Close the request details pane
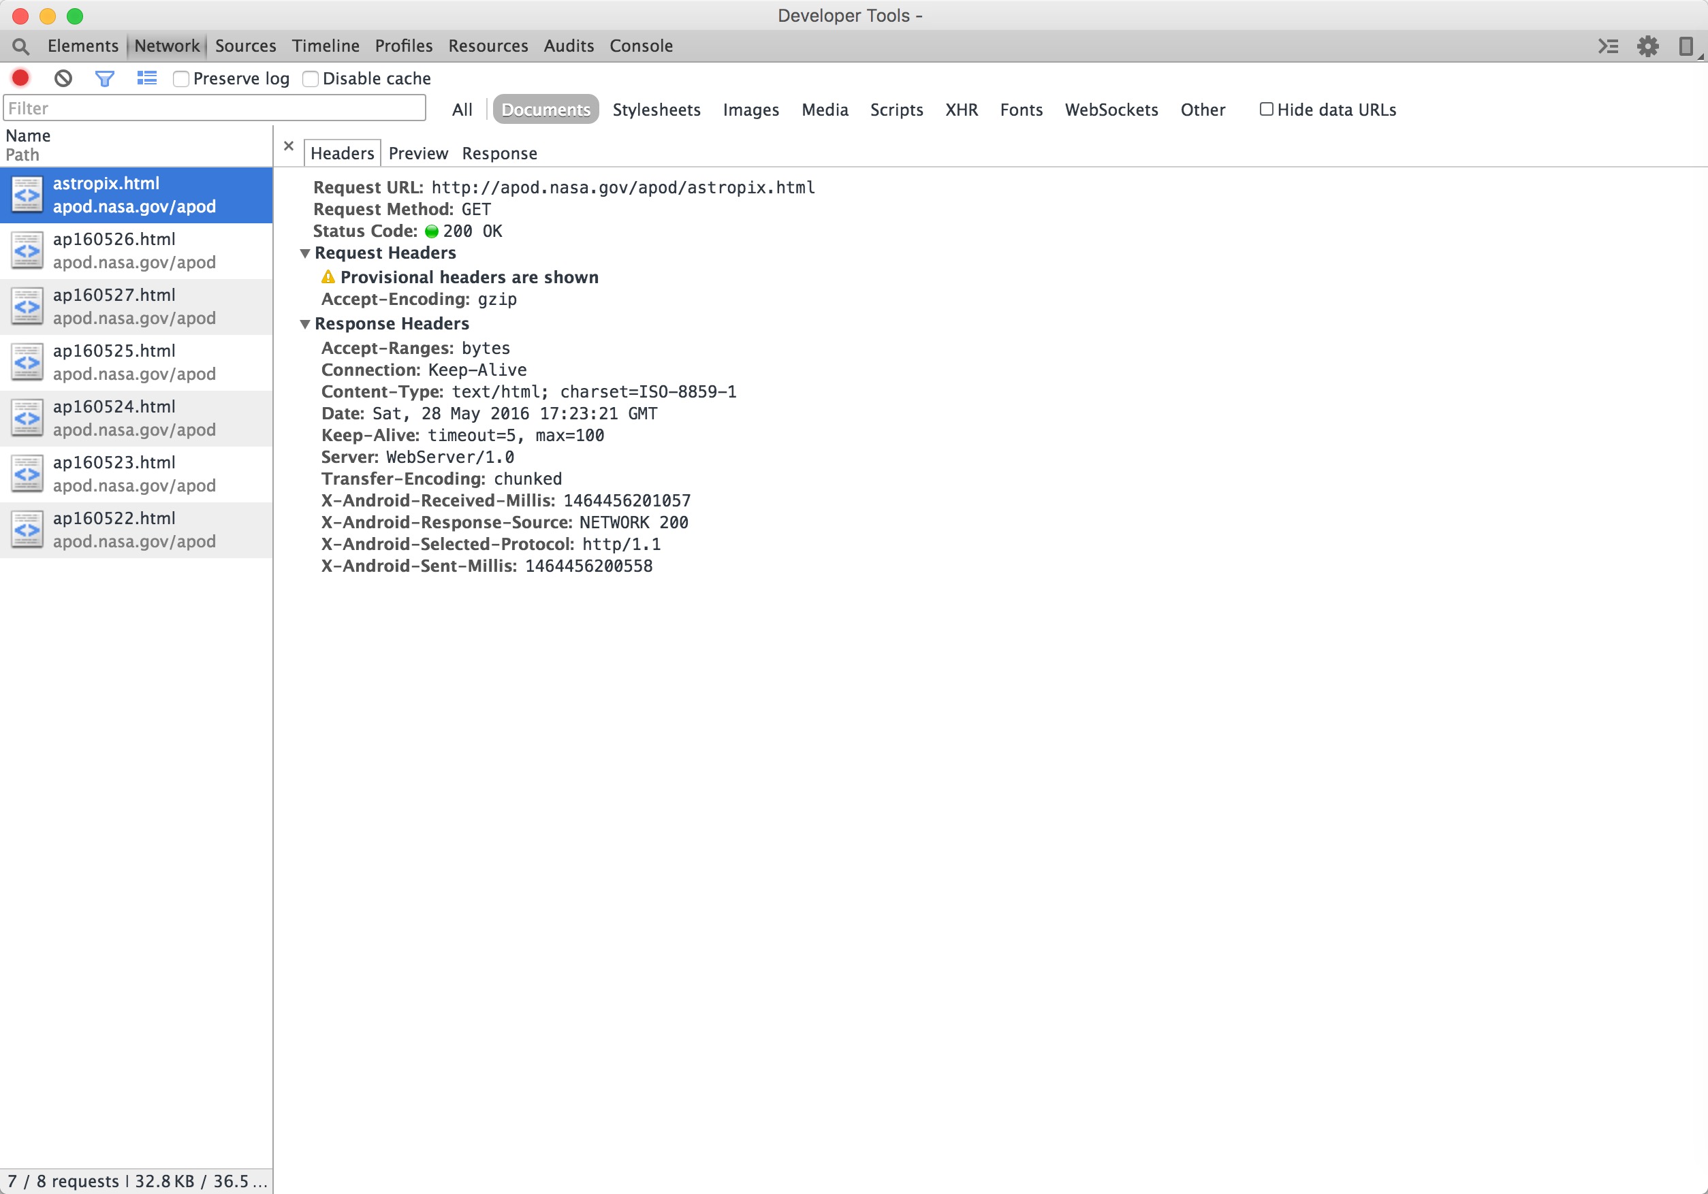This screenshot has height=1194, width=1708. tap(289, 146)
